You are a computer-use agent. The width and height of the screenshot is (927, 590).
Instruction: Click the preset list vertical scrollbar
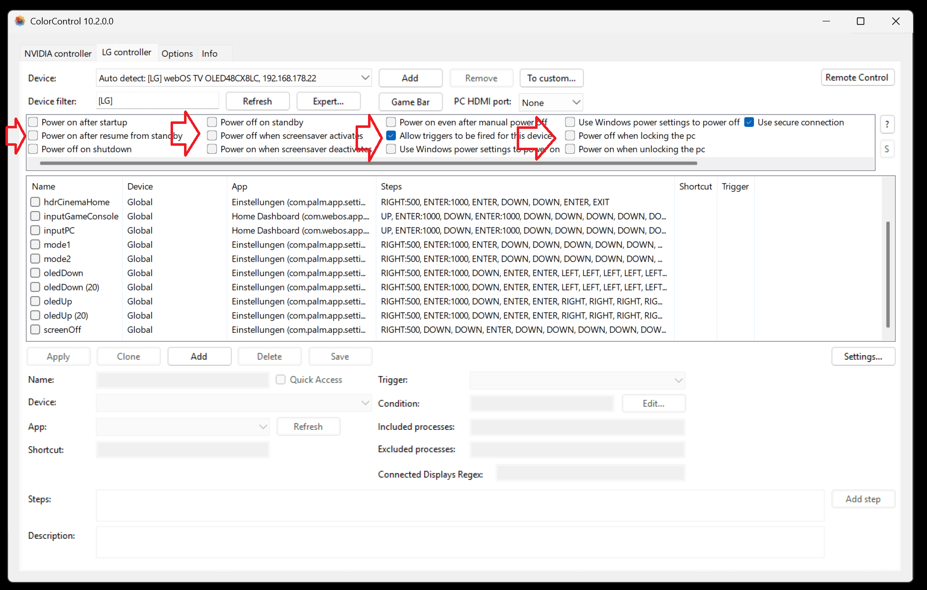pos(888,274)
